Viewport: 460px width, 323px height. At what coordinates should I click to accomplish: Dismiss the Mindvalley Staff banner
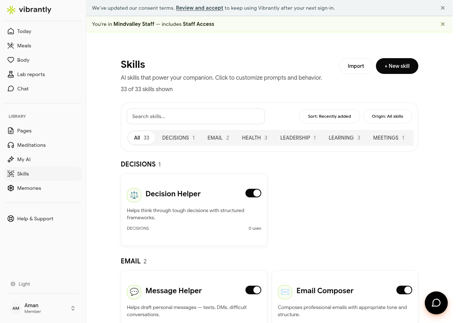point(443,24)
